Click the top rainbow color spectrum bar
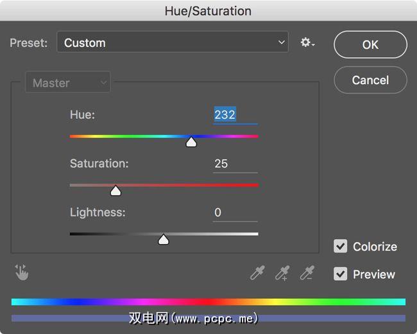The image size is (417, 334). pyautogui.click(x=208, y=301)
